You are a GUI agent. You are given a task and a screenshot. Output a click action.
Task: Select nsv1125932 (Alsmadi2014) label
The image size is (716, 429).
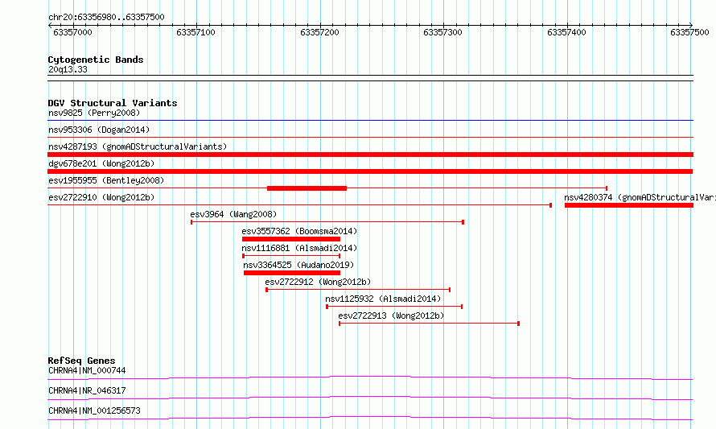(x=383, y=299)
